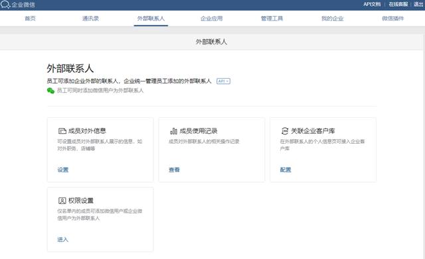Click the 权限设置 card title
This screenshot has height=259, width=425.
coord(81,201)
